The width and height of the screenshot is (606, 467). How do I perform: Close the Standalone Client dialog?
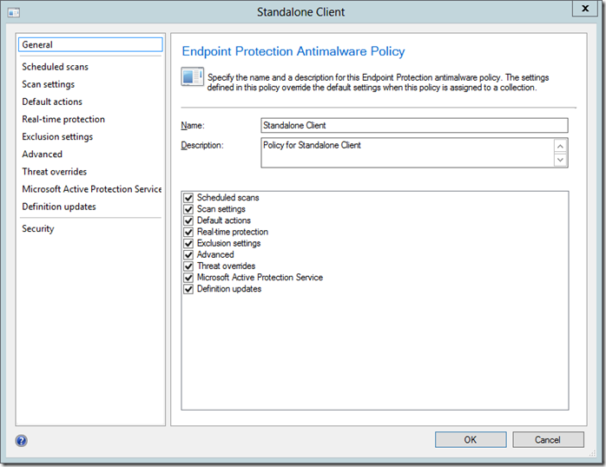tap(585, 8)
